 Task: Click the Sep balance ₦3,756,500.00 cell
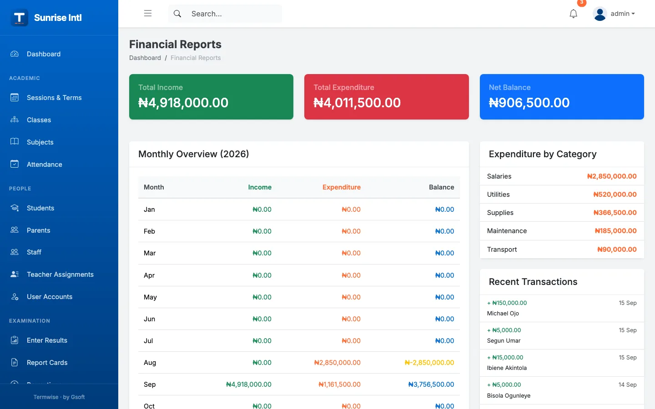click(x=431, y=384)
